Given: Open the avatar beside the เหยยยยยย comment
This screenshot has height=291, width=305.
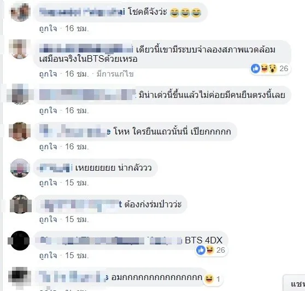Looking at the screenshot, I should (20, 168).
